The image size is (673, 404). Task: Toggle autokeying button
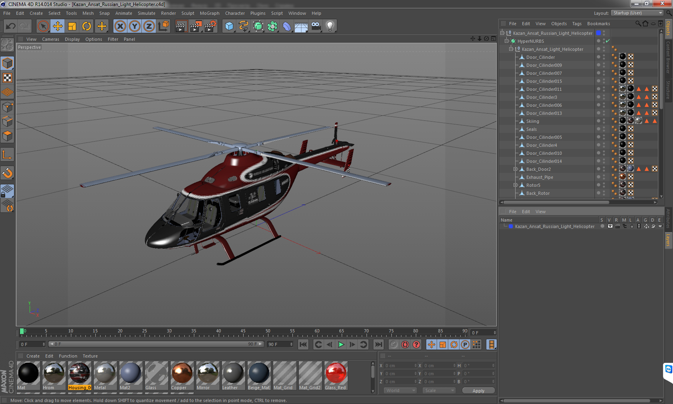pos(405,344)
